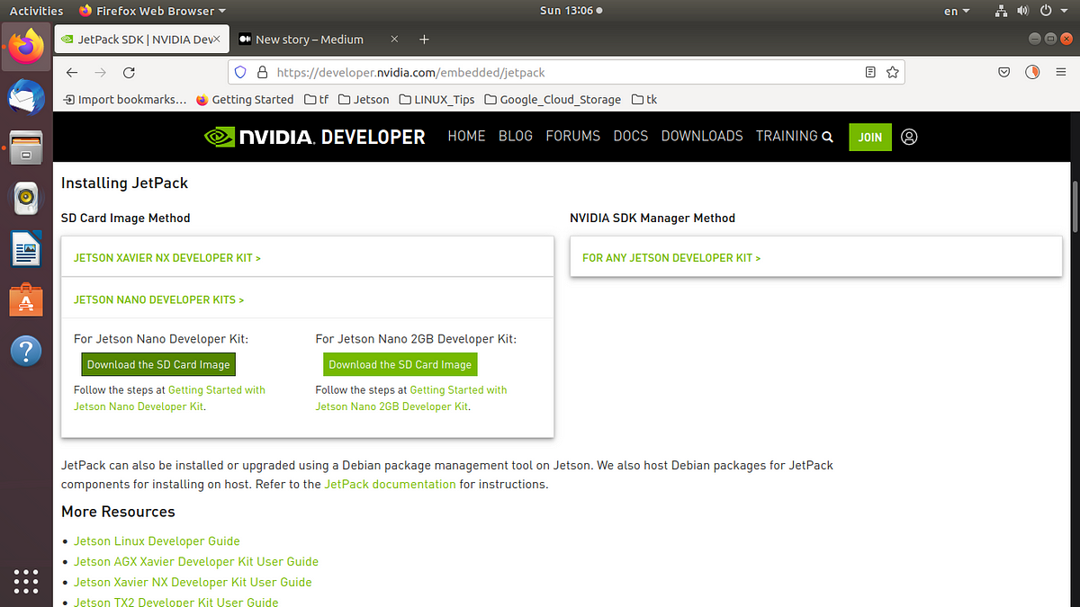Open the NVIDIA account profile icon

(x=909, y=137)
